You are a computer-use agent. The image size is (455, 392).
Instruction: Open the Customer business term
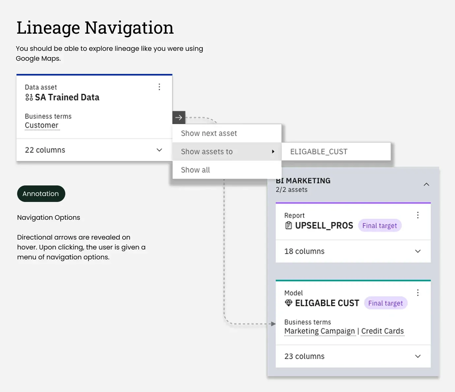[42, 125]
